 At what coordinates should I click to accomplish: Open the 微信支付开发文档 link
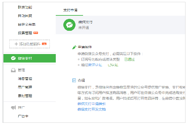coord(91,109)
